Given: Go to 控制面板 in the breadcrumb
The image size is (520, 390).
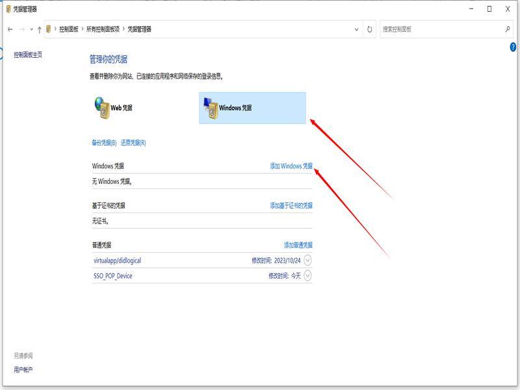Looking at the screenshot, I should point(69,29).
